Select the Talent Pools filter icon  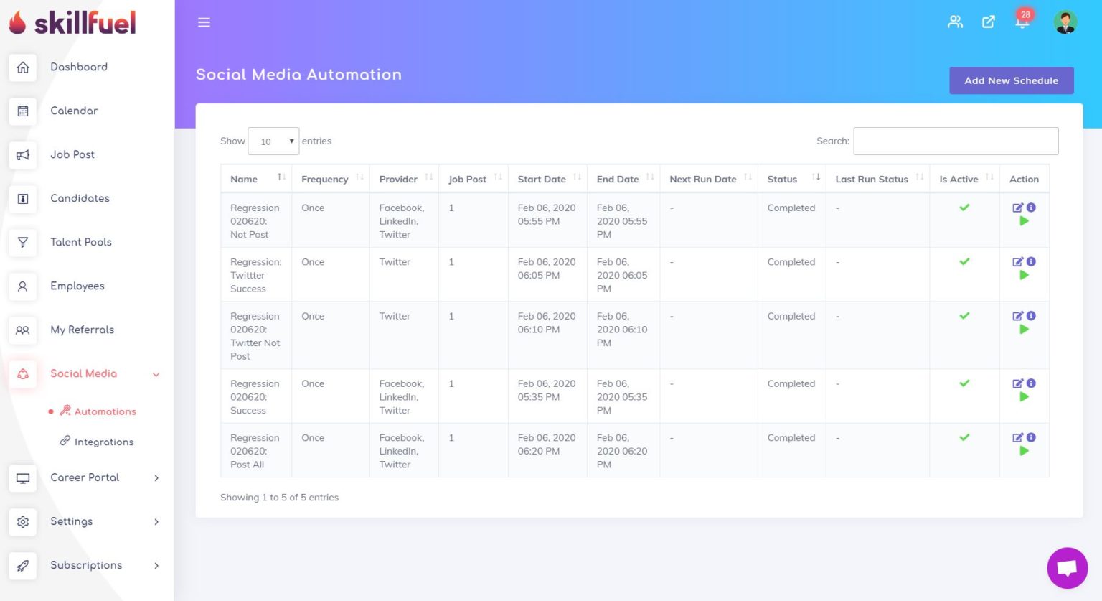pyautogui.click(x=22, y=243)
